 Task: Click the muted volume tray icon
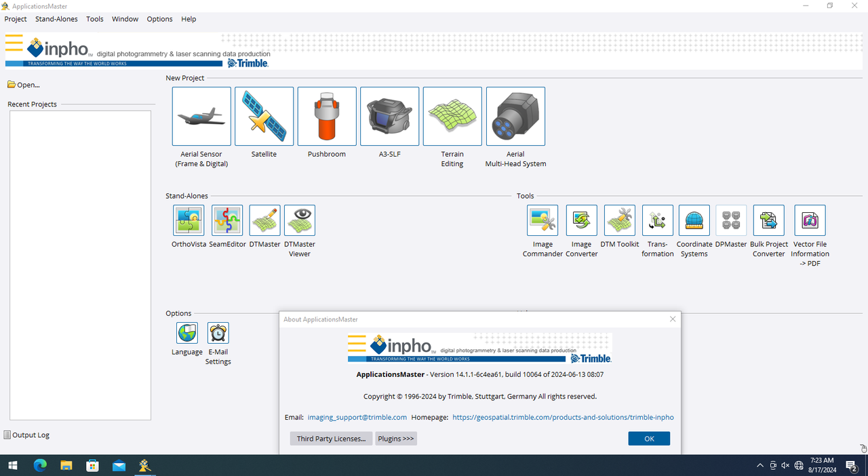pos(785,466)
